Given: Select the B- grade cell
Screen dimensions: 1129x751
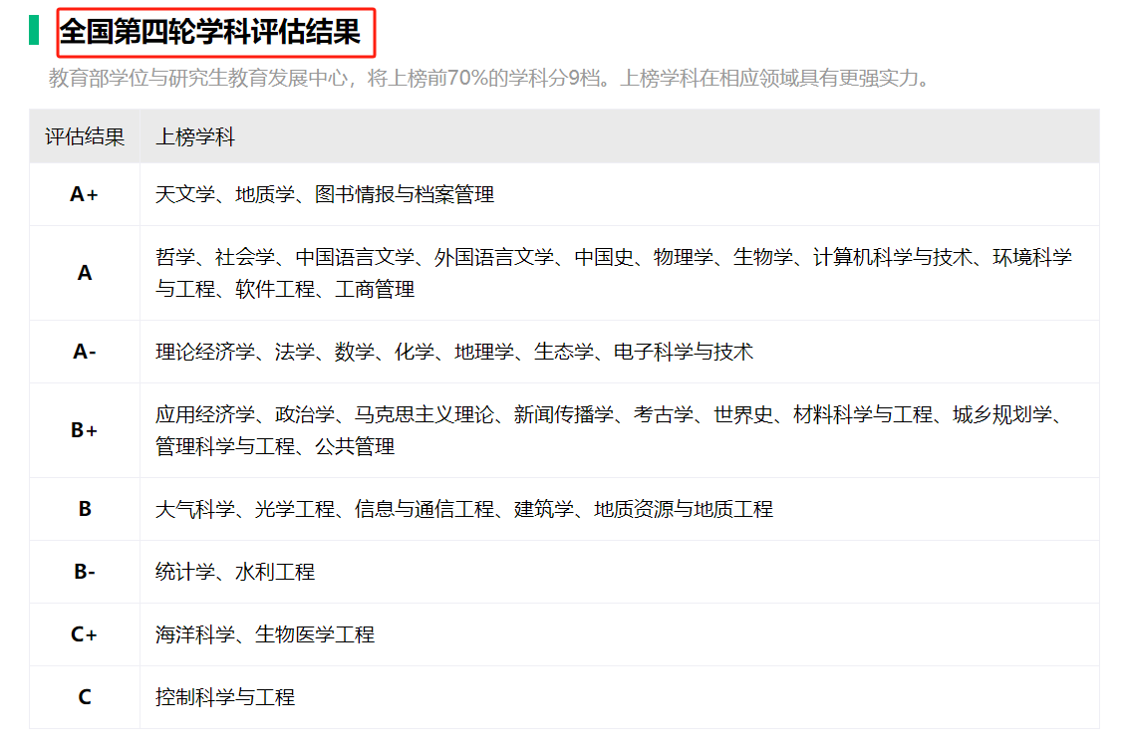Looking at the screenshot, I should point(85,572).
